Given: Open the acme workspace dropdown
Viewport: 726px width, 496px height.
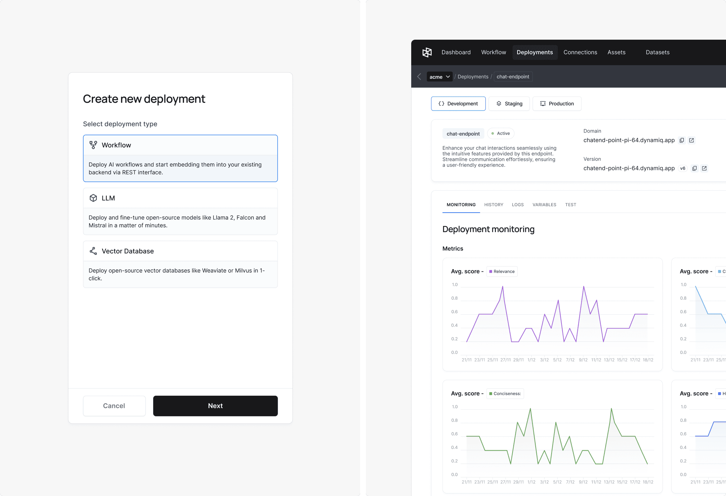Looking at the screenshot, I should coord(439,77).
